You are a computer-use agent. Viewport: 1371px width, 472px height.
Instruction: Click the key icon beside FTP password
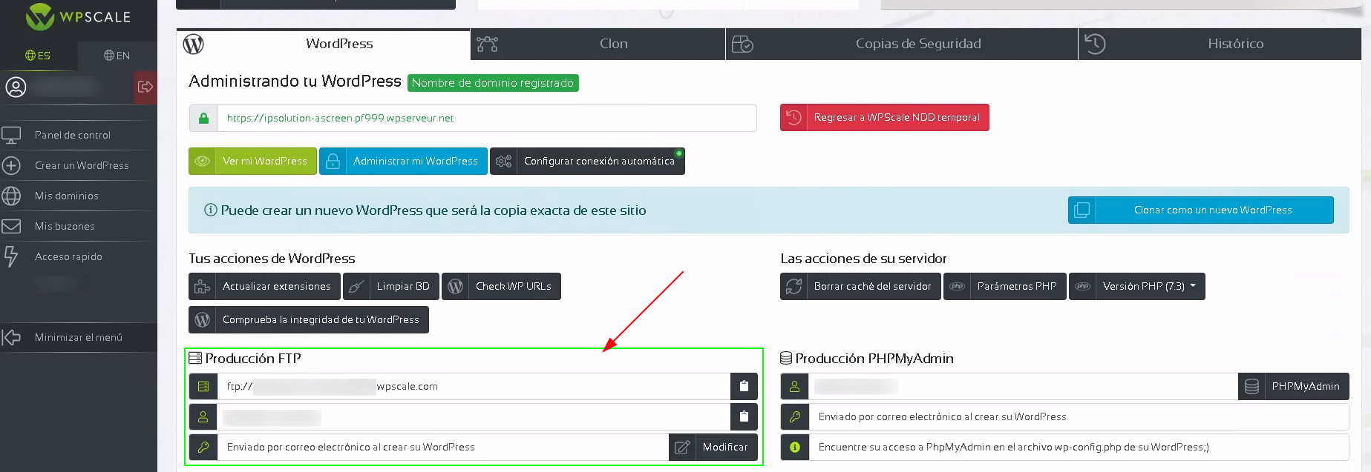point(203,447)
